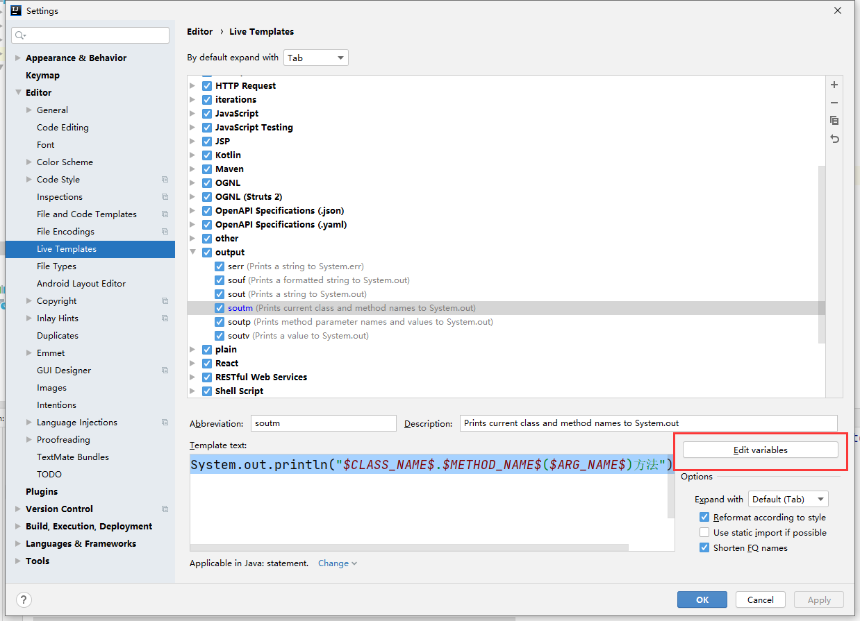The width and height of the screenshot is (860, 621).
Task: Enable Use static import if possible
Action: point(704,533)
